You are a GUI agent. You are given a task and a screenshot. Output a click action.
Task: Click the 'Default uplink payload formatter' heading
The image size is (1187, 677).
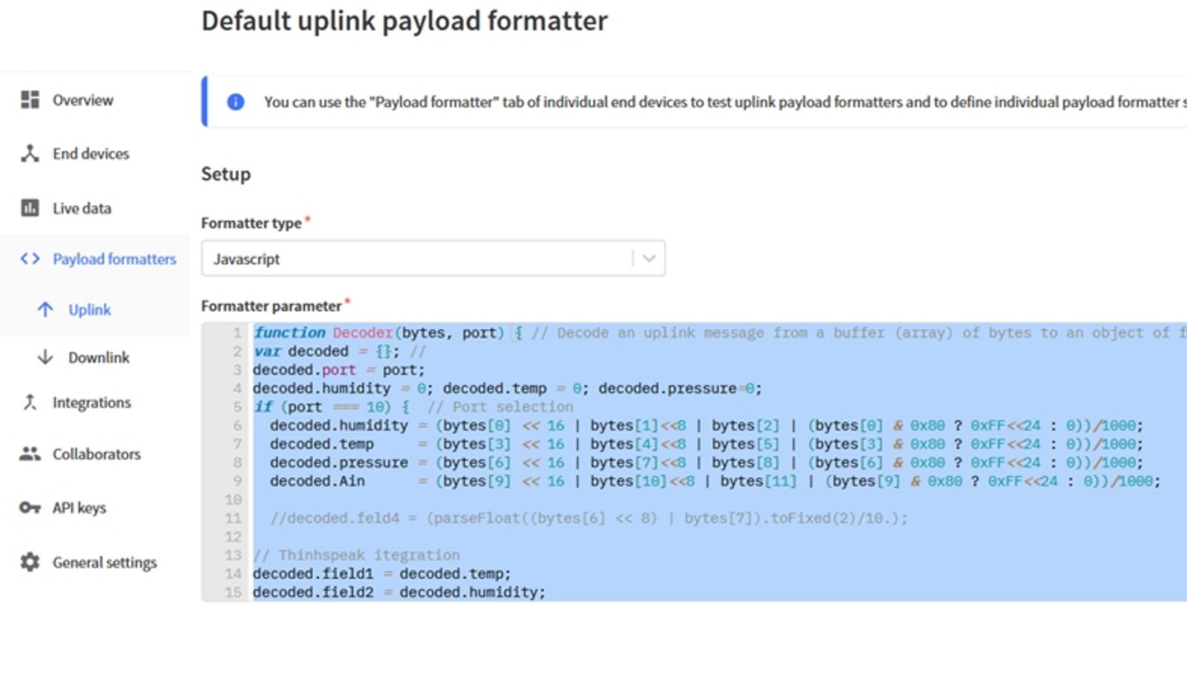(x=404, y=21)
